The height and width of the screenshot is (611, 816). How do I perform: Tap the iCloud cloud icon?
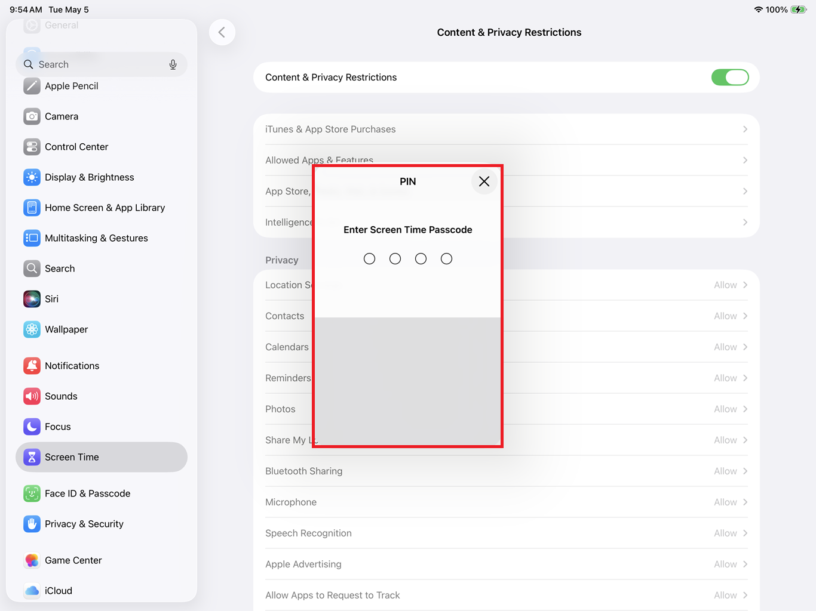tap(32, 591)
